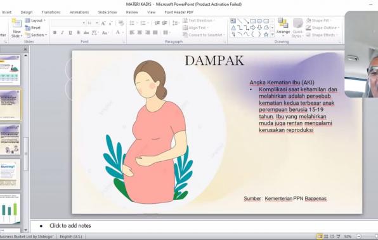The width and height of the screenshot is (378, 240).
Task: Click Increase List Level icon
Action: pyautogui.click(x=165, y=23)
